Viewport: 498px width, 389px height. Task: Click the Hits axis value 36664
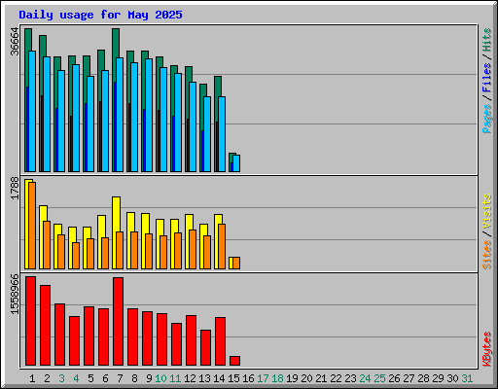point(15,42)
